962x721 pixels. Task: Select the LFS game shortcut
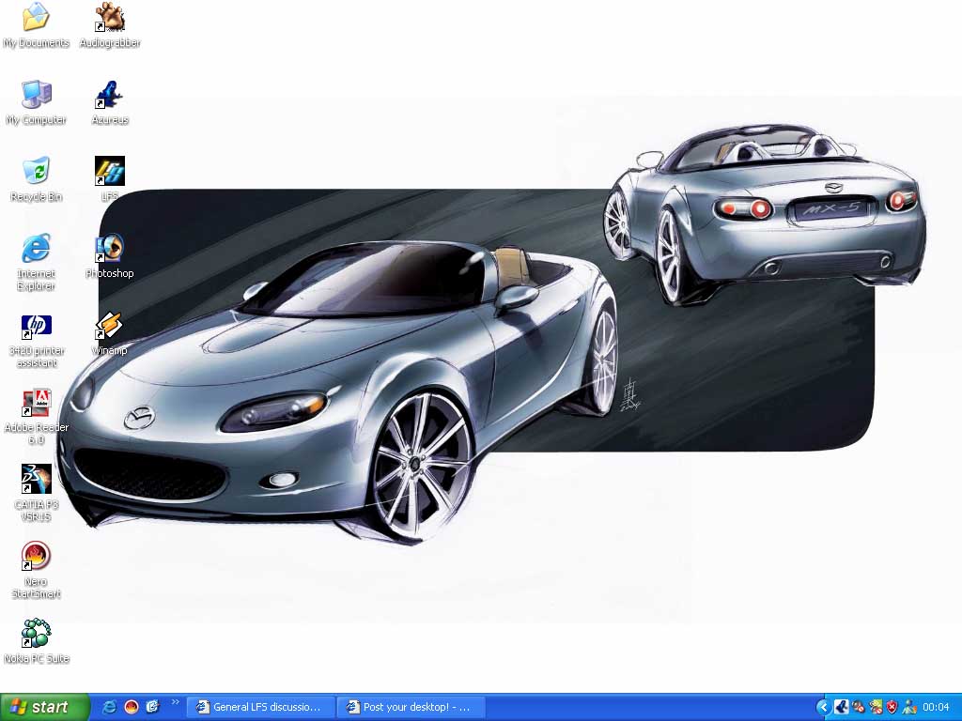(x=110, y=178)
